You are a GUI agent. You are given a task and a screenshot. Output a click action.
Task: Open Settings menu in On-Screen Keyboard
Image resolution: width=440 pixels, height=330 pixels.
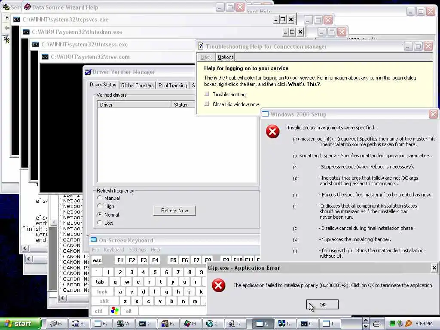coord(137,250)
